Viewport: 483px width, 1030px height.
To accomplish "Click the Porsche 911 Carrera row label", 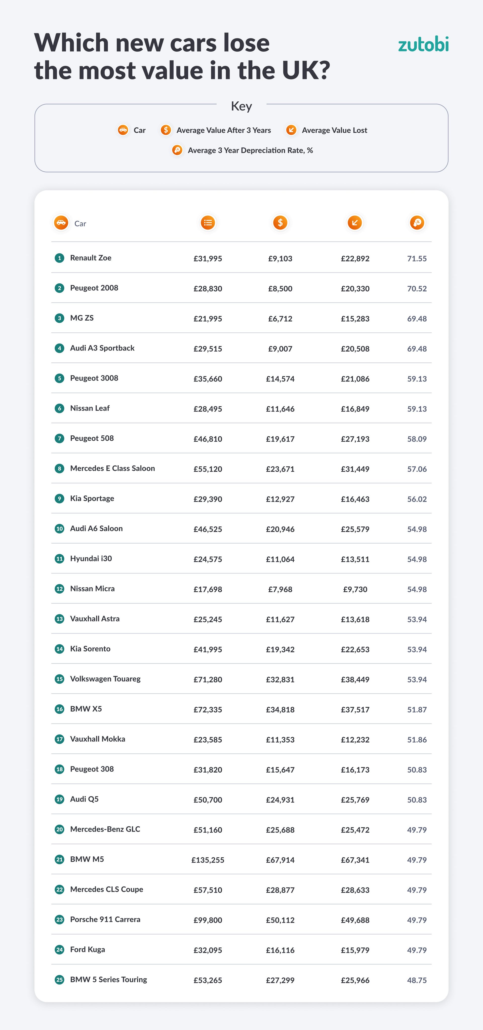I will coord(105,919).
